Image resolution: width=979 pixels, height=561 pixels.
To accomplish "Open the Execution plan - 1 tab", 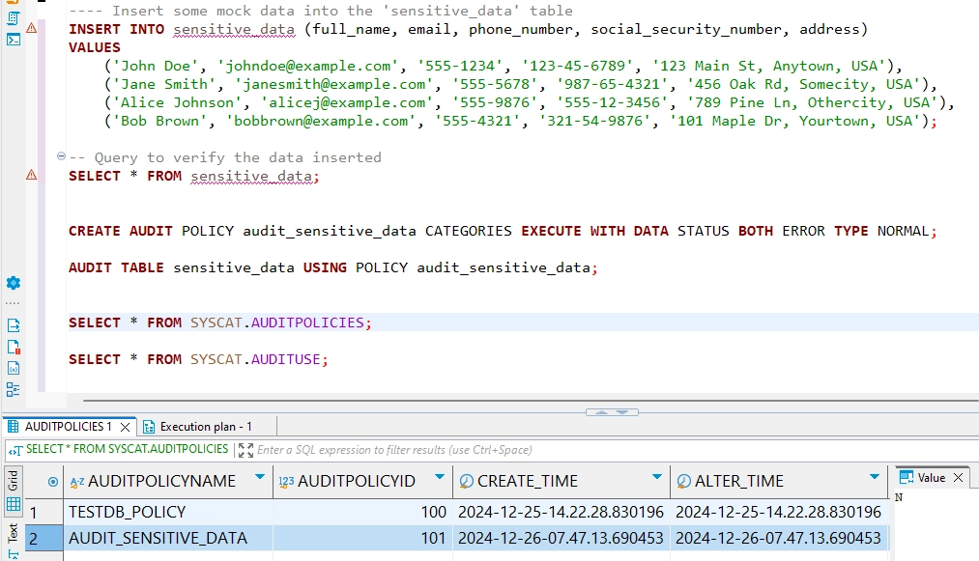I will (x=206, y=427).
